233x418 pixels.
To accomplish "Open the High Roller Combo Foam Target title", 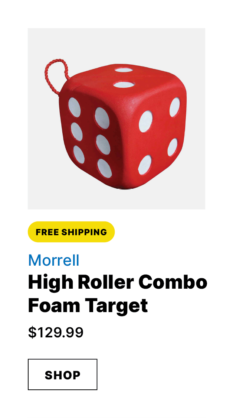I will 118,294.
